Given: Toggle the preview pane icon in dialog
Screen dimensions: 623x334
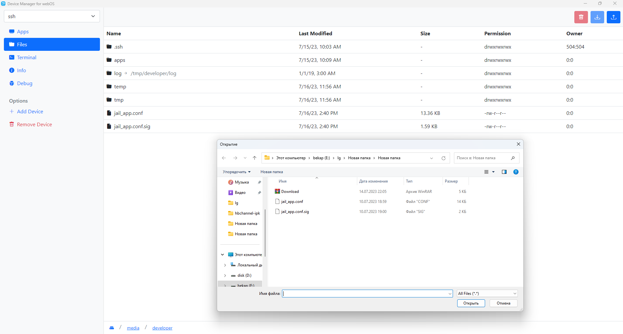Looking at the screenshot, I should coord(504,172).
